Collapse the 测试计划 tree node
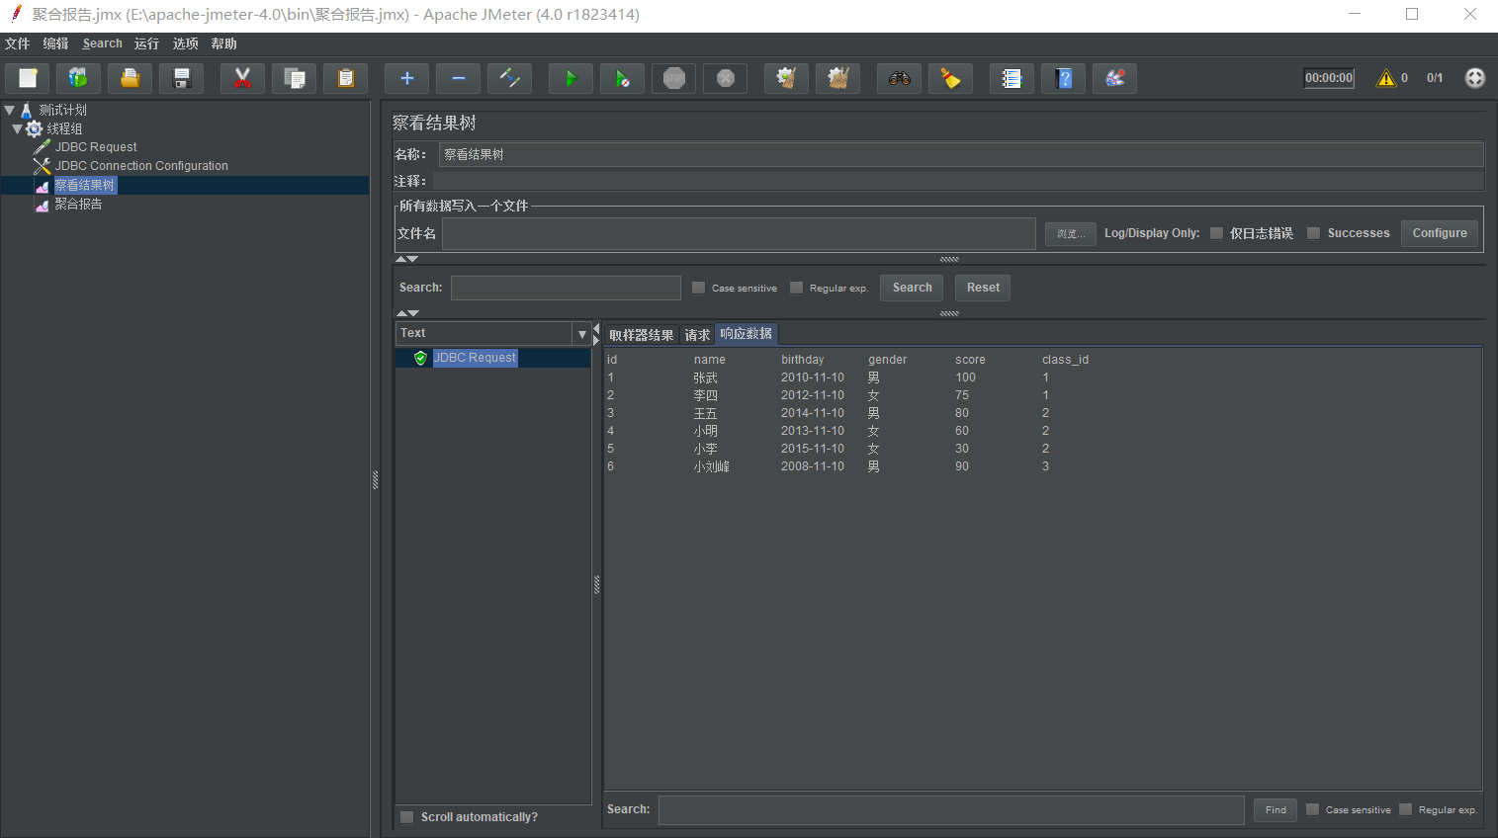The height and width of the screenshot is (838, 1498). tap(10, 110)
